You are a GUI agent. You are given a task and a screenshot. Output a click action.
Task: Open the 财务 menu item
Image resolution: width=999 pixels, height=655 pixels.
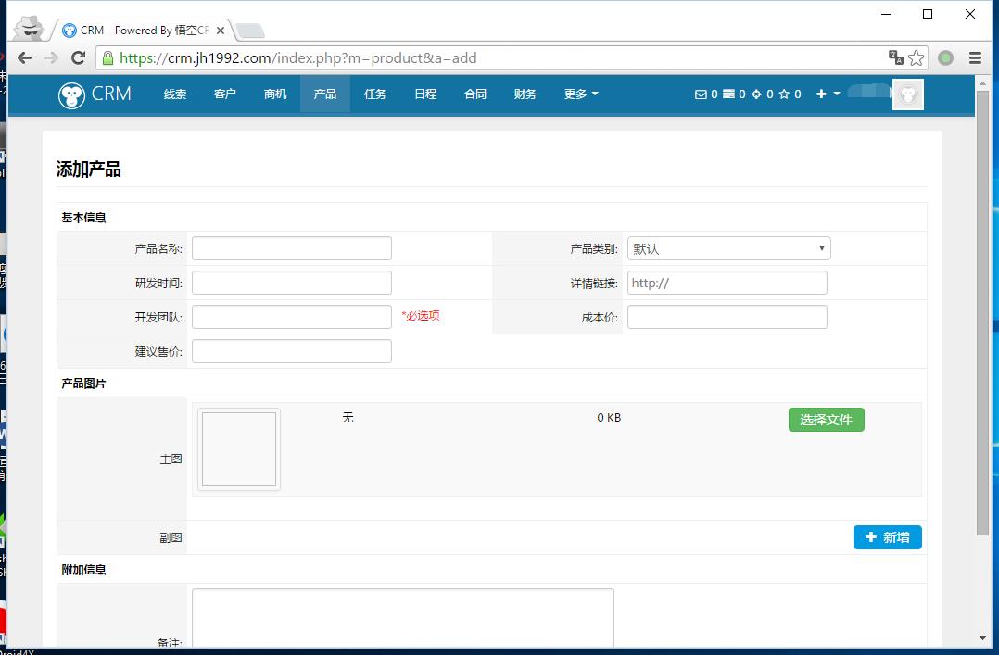[x=525, y=94]
